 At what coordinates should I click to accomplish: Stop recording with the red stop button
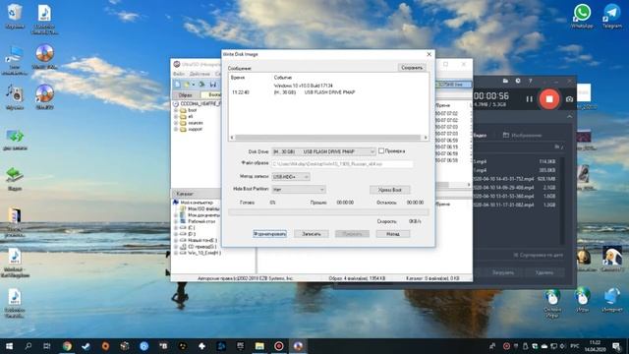click(549, 98)
